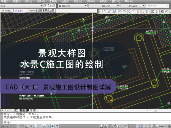The image size is (171, 128).
Task: Open the 帮助(H) menu
Action: [129, 2]
